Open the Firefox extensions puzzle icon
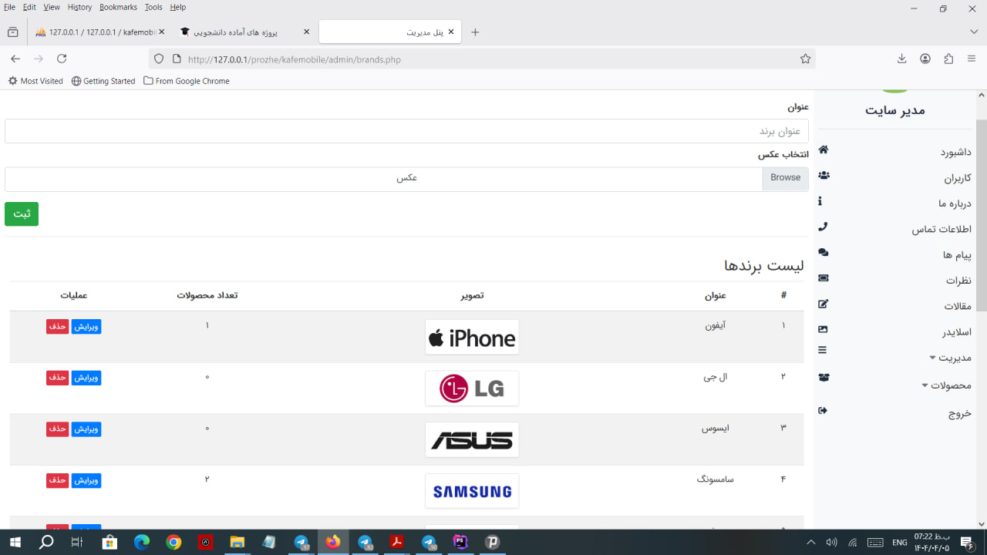The image size is (987, 555). pyautogui.click(x=948, y=59)
